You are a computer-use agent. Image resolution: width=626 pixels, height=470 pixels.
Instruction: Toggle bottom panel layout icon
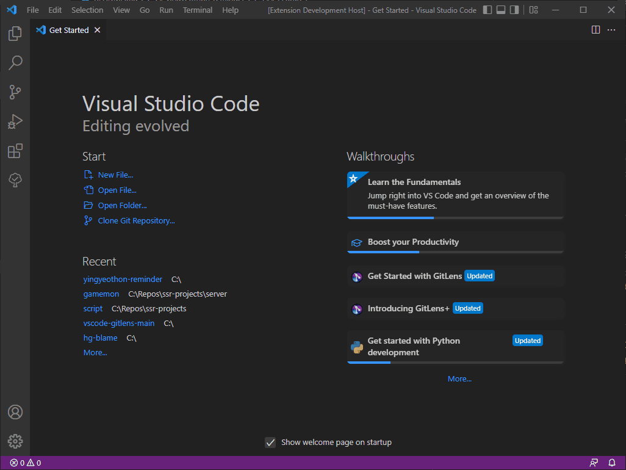(501, 10)
